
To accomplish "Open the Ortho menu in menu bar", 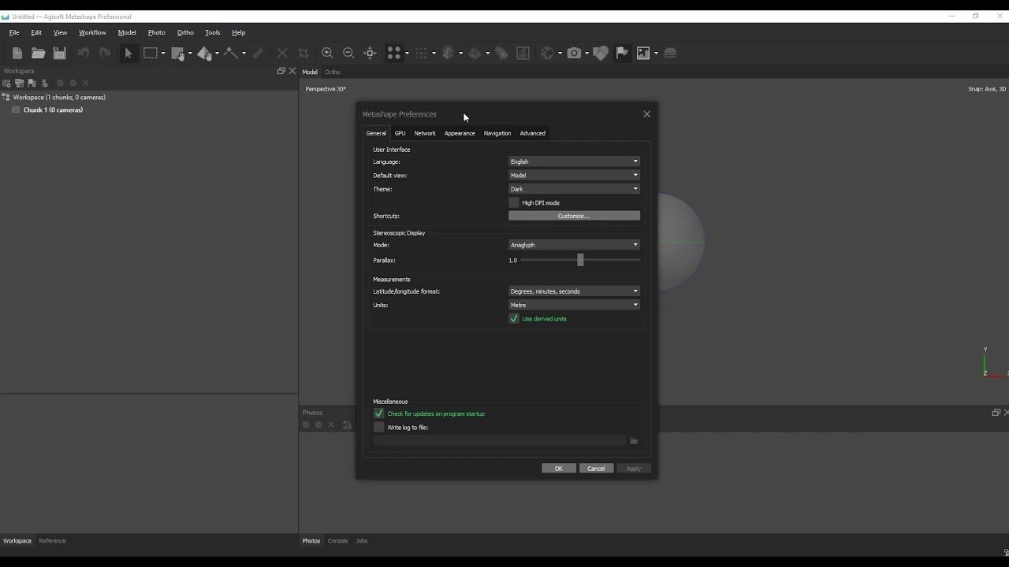I will [185, 32].
